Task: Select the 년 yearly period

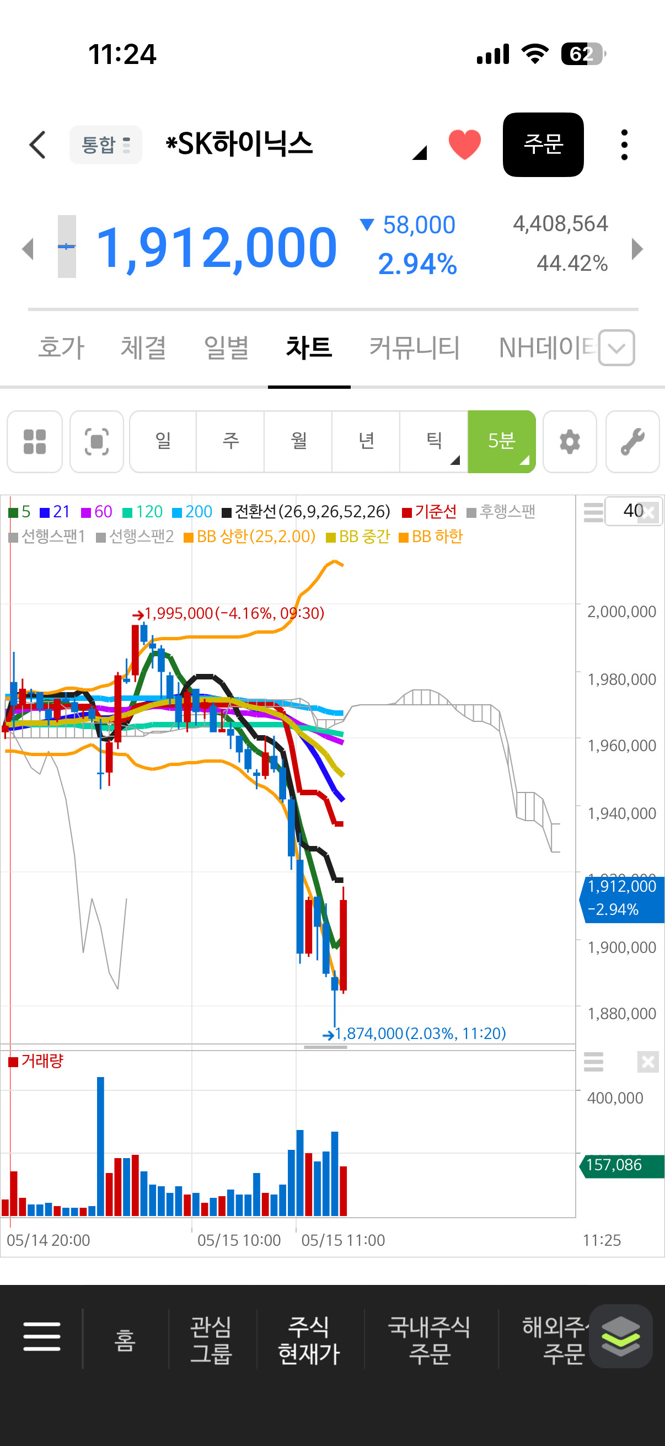Action: click(367, 442)
